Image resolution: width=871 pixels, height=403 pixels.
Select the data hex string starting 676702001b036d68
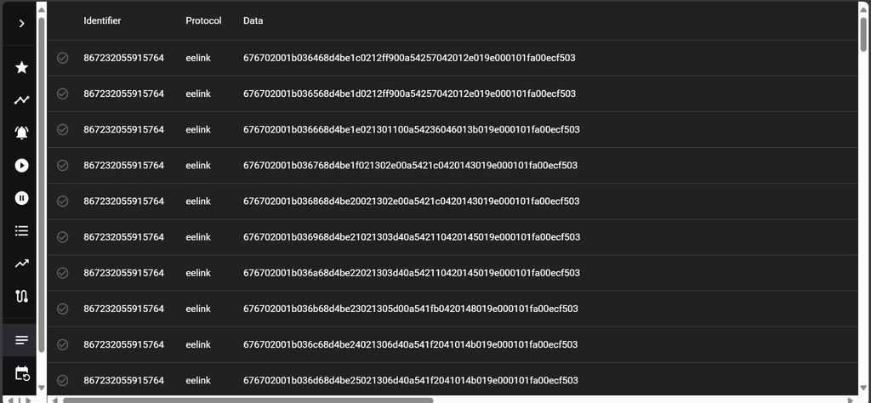pyautogui.click(x=411, y=380)
